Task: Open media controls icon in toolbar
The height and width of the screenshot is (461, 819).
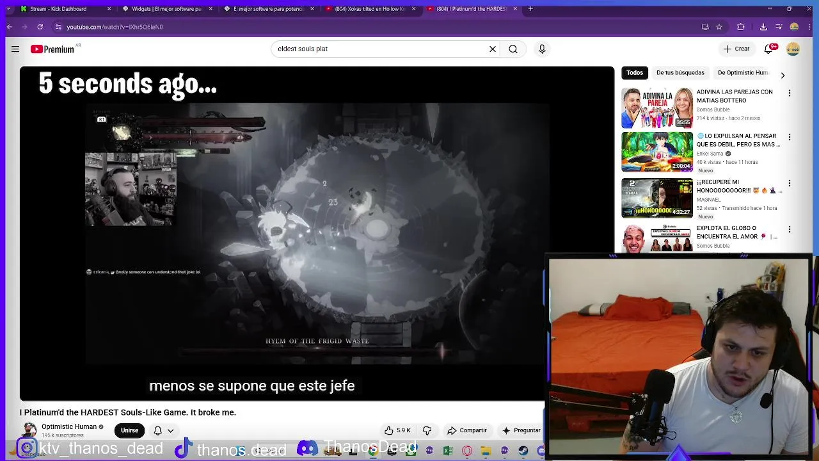Action: [779, 27]
